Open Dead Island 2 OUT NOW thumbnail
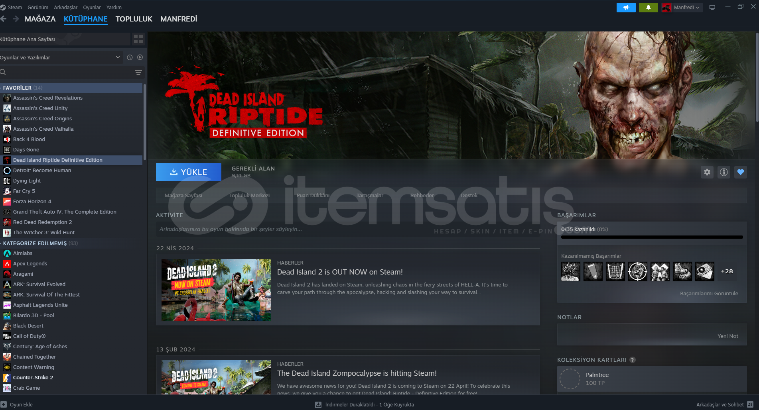Screen dimensions: 759x410 (x=216, y=290)
